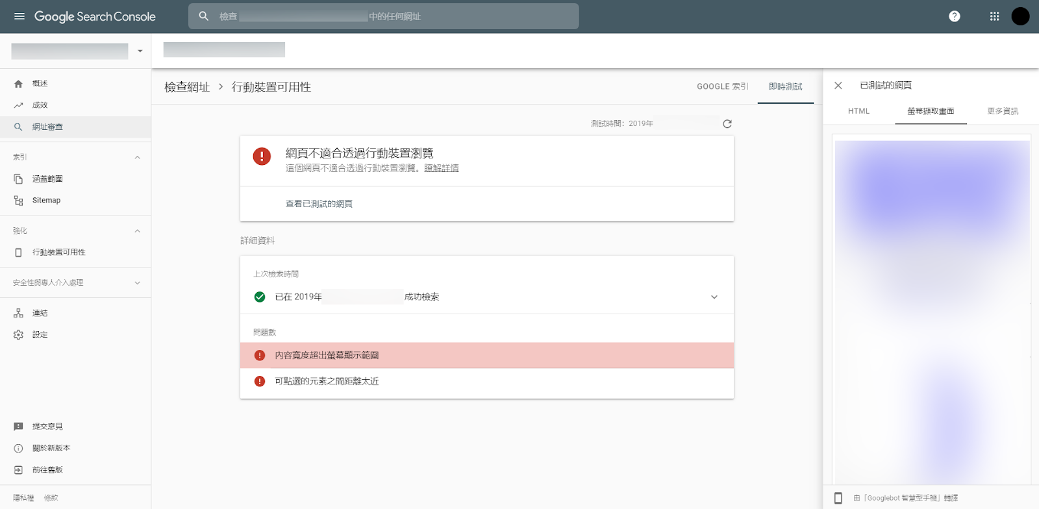Click the sitemap tree icon
Image resolution: width=1039 pixels, height=509 pixels.
(x=18, y=201)
